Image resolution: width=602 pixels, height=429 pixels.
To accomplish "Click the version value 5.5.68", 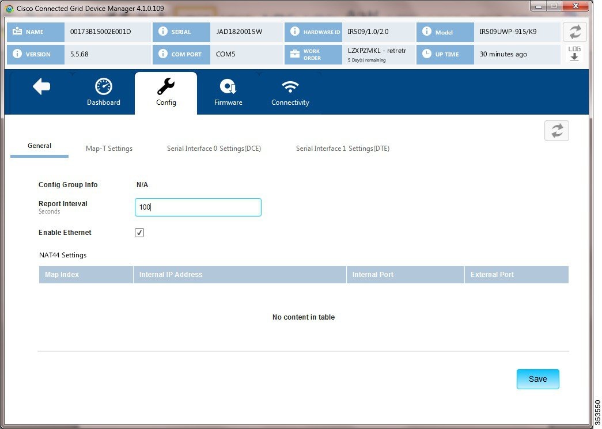I will click(79, 54).
